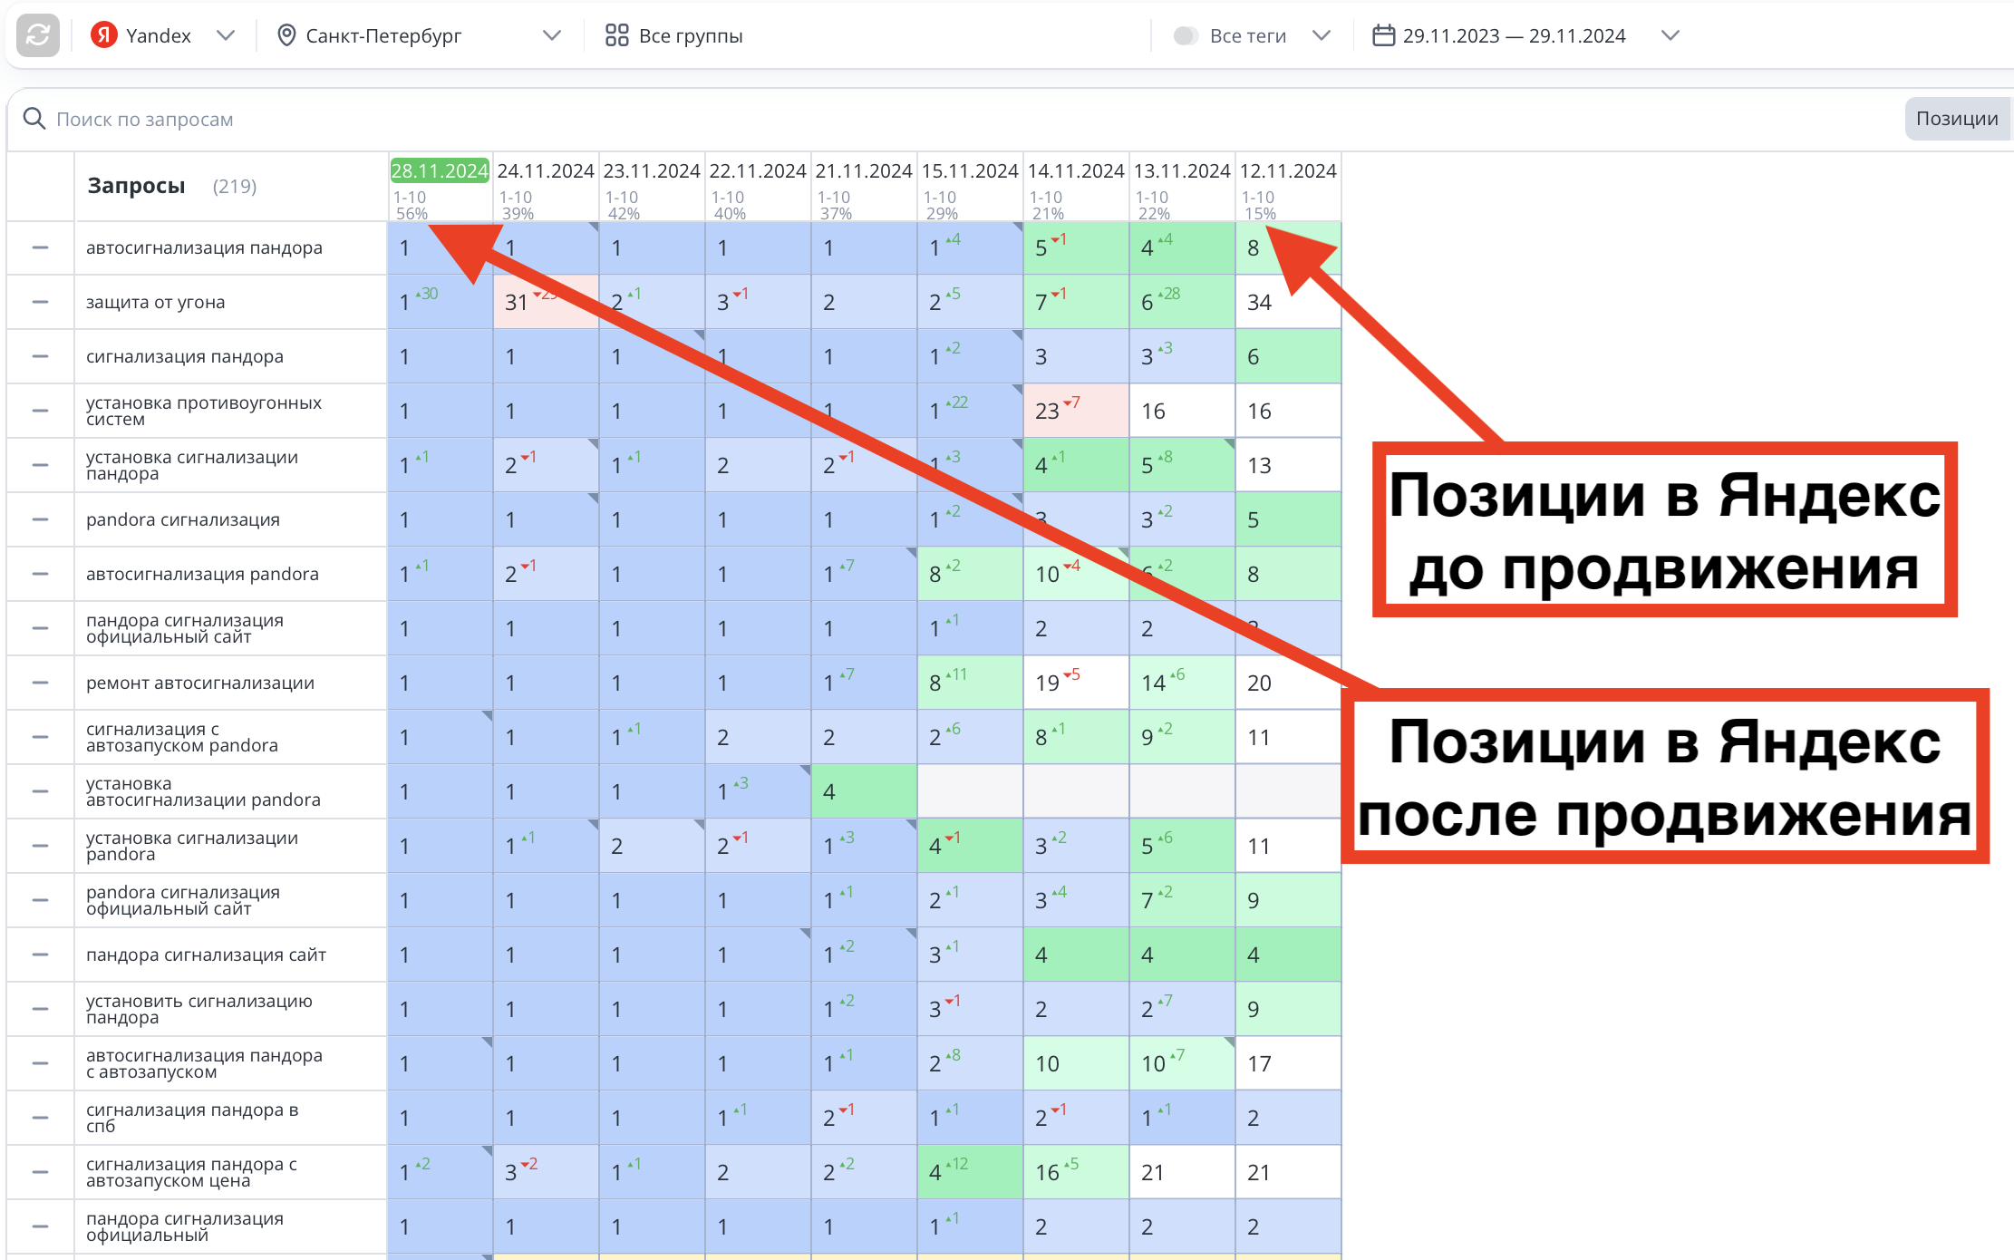Image resolution: width=2014 pixels, height=1260 pixels.
Task: Select the 24.11.2024 column header
Action: pyautogui.click(x=546, y=170)
